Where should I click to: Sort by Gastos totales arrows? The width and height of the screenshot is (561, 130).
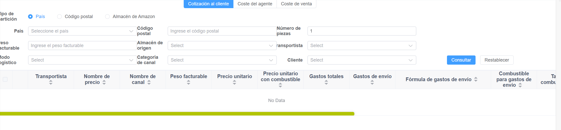click(x=326, y=82)
